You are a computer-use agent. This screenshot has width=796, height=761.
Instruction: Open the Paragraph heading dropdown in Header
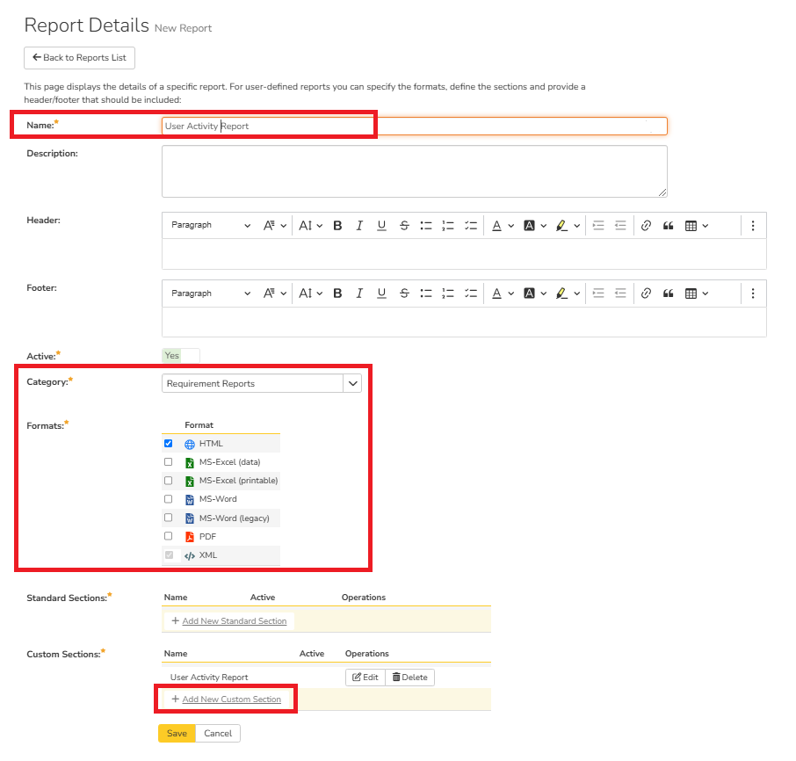(x=210, y=226)
